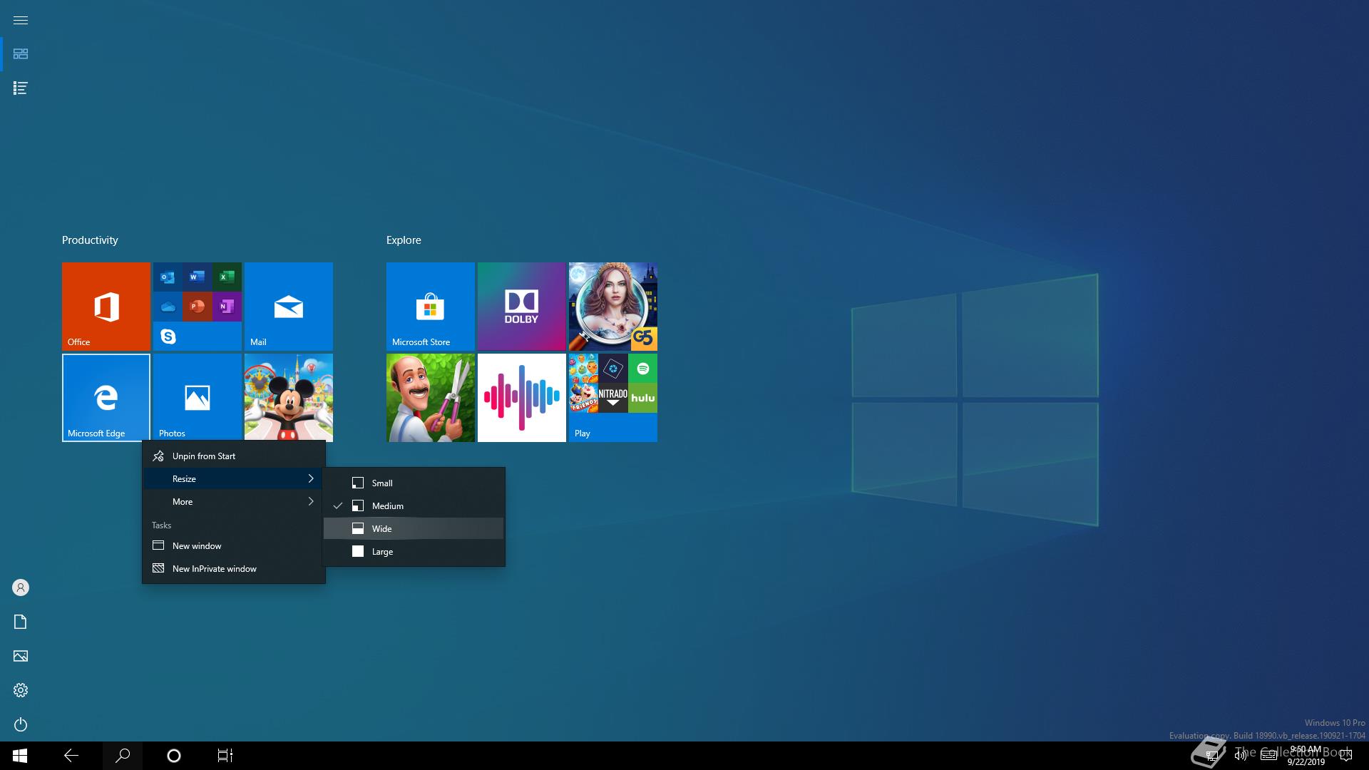The image size is (1369, 770).
Task: Open the volume control in system tray
Action: click(1240, 756)
